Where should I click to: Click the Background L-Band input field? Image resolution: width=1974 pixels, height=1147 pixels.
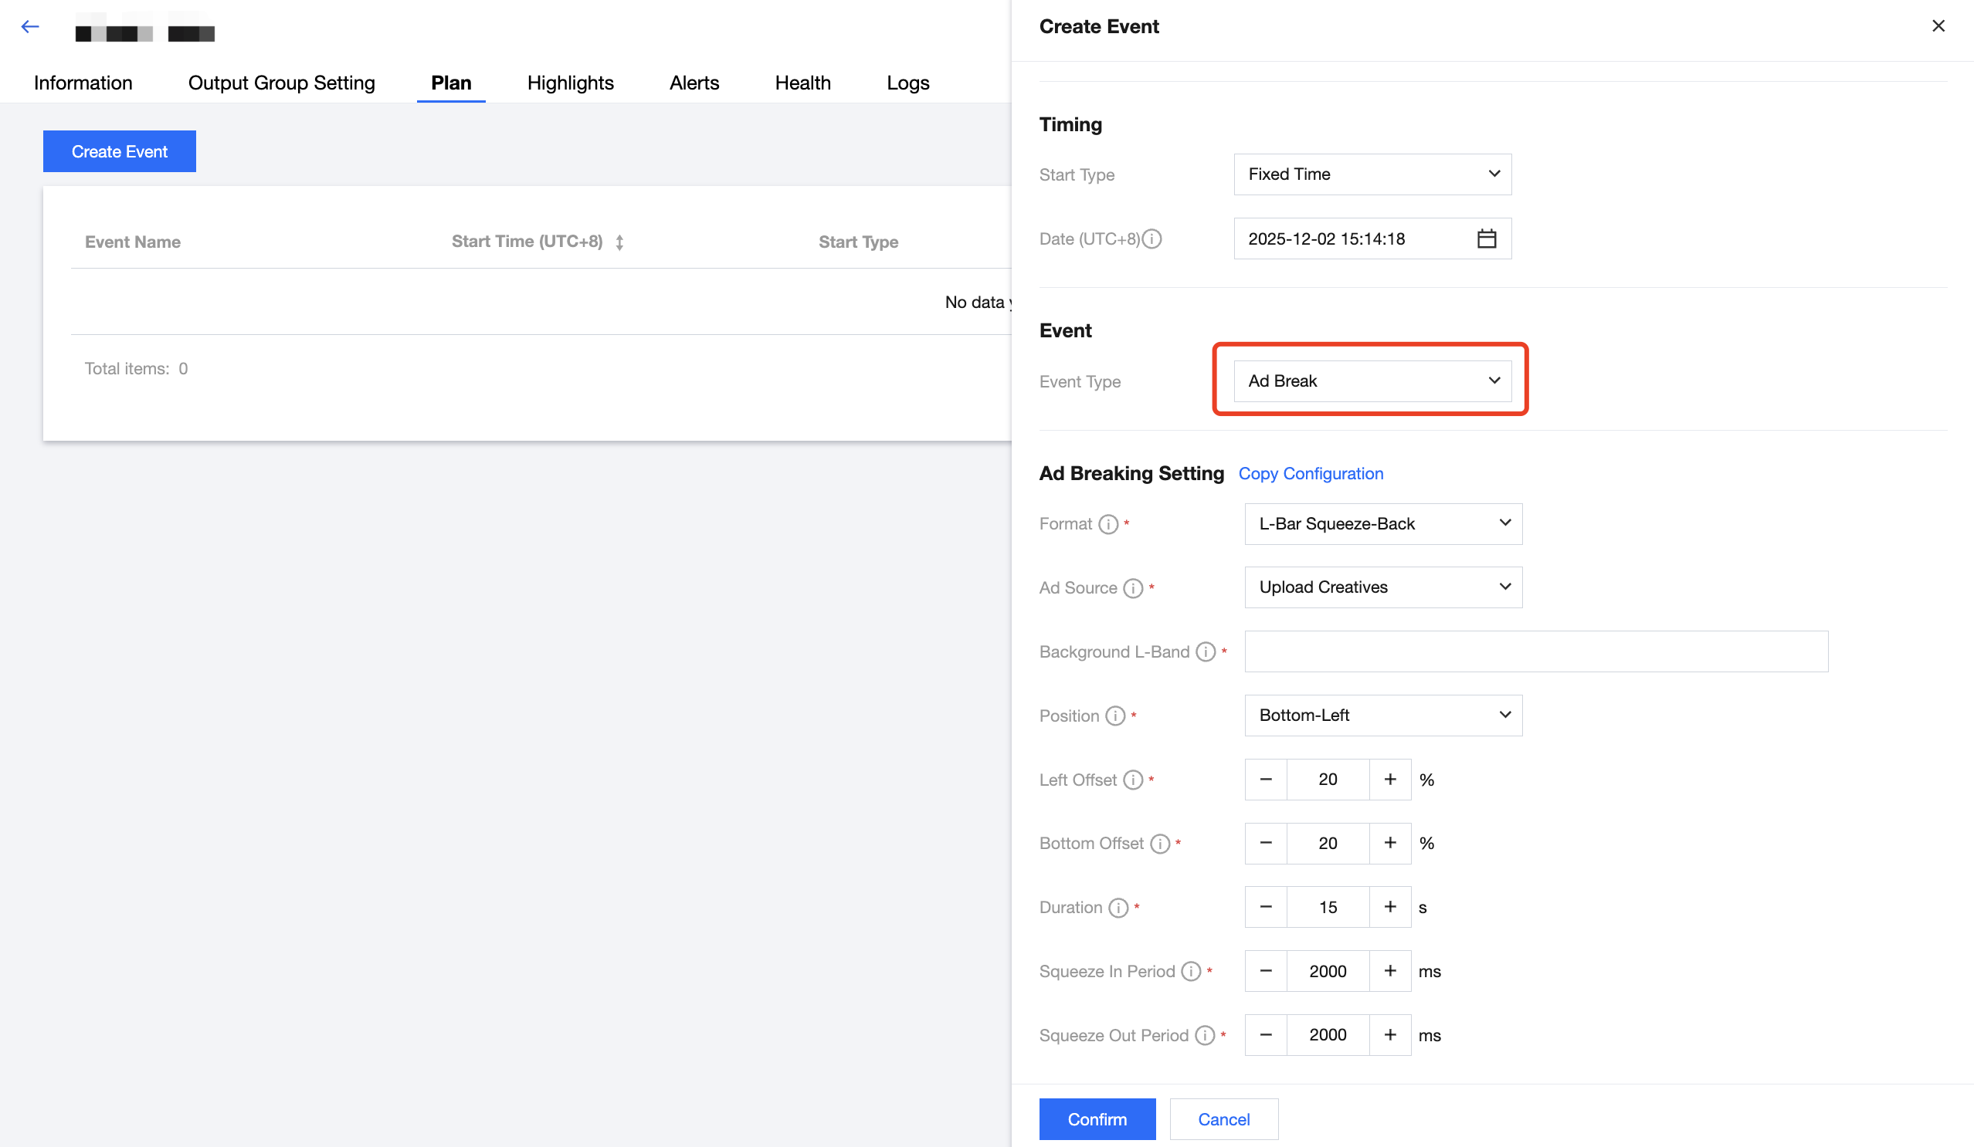1535,651
